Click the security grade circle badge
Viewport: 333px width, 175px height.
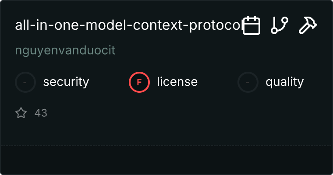25,82
